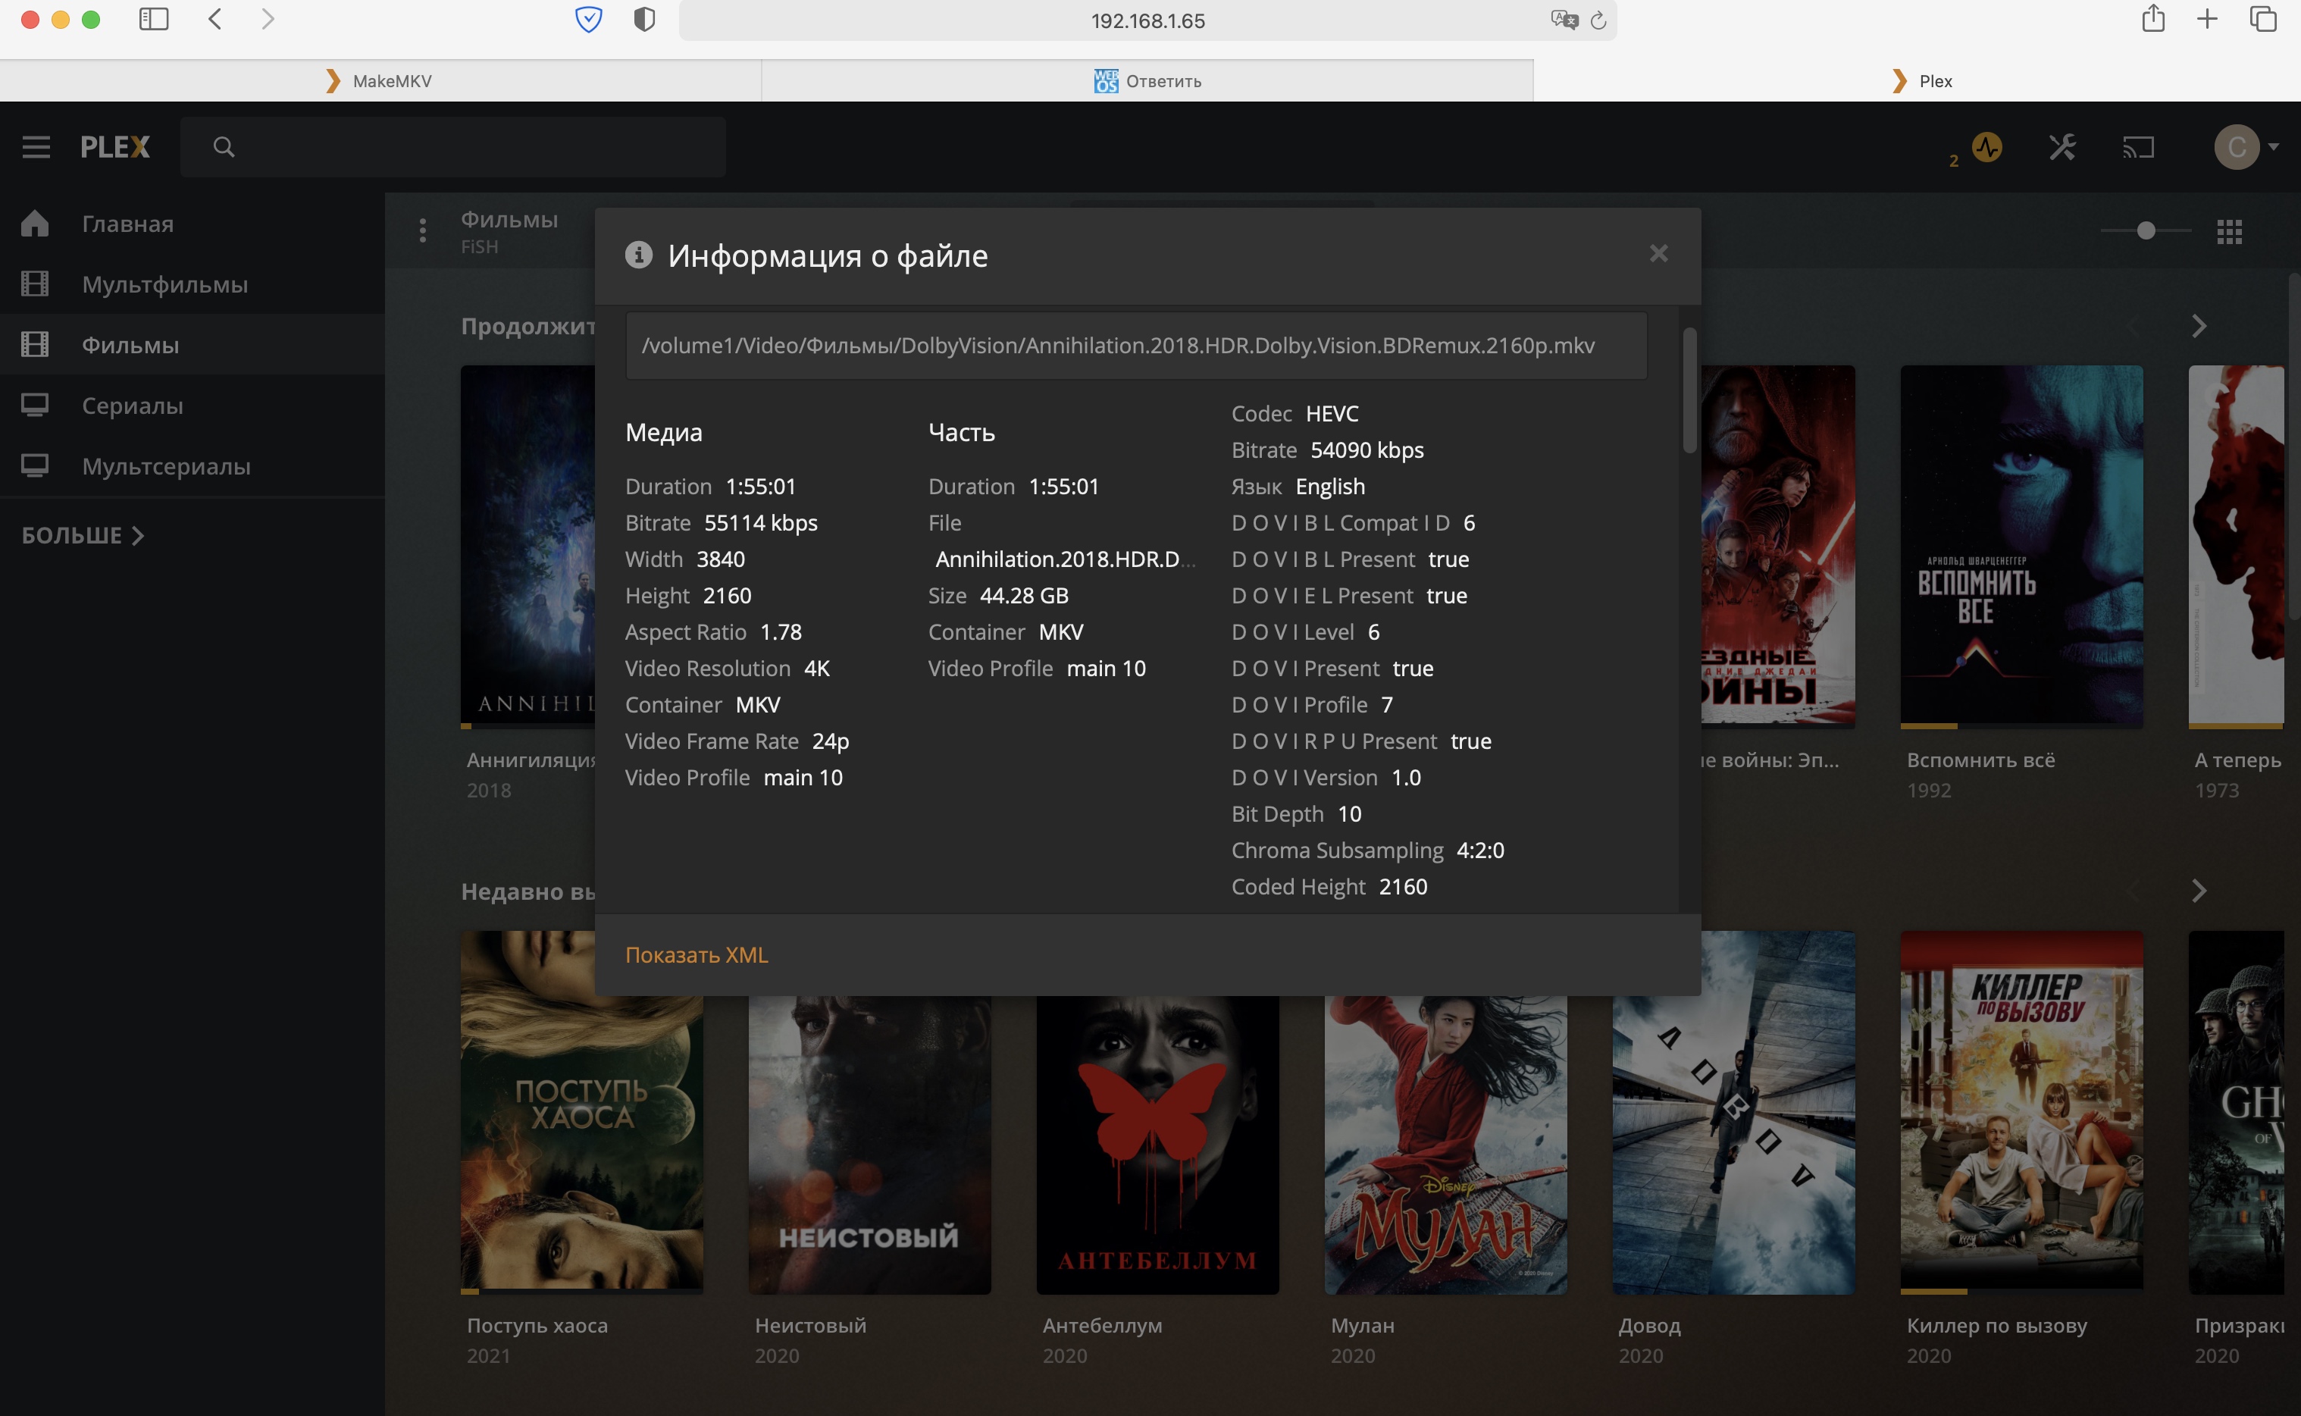Open Plex settings wrench icon
Viewport: 2301px width, 1416px height.
coord(2062,147)
